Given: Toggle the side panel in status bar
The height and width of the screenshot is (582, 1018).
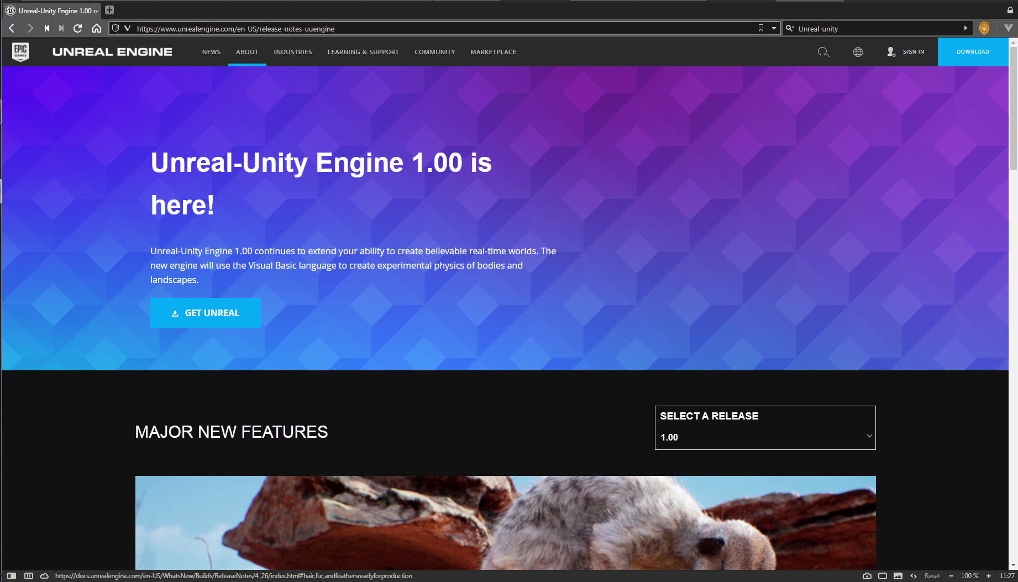Looking at the screenshot, I should pos(12,576).
